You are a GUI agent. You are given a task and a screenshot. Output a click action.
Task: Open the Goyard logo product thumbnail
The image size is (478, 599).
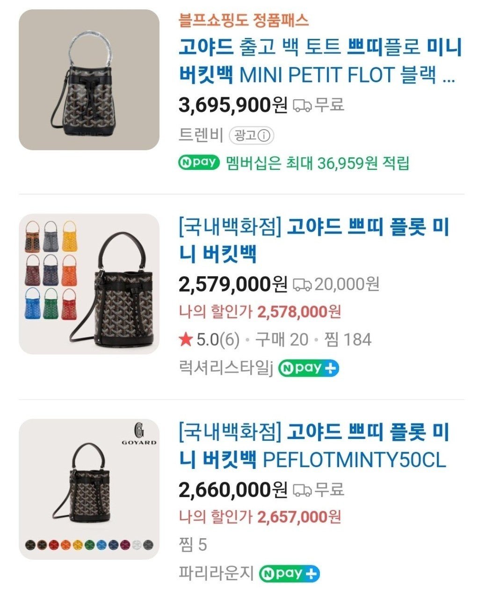tap(89, 489)
